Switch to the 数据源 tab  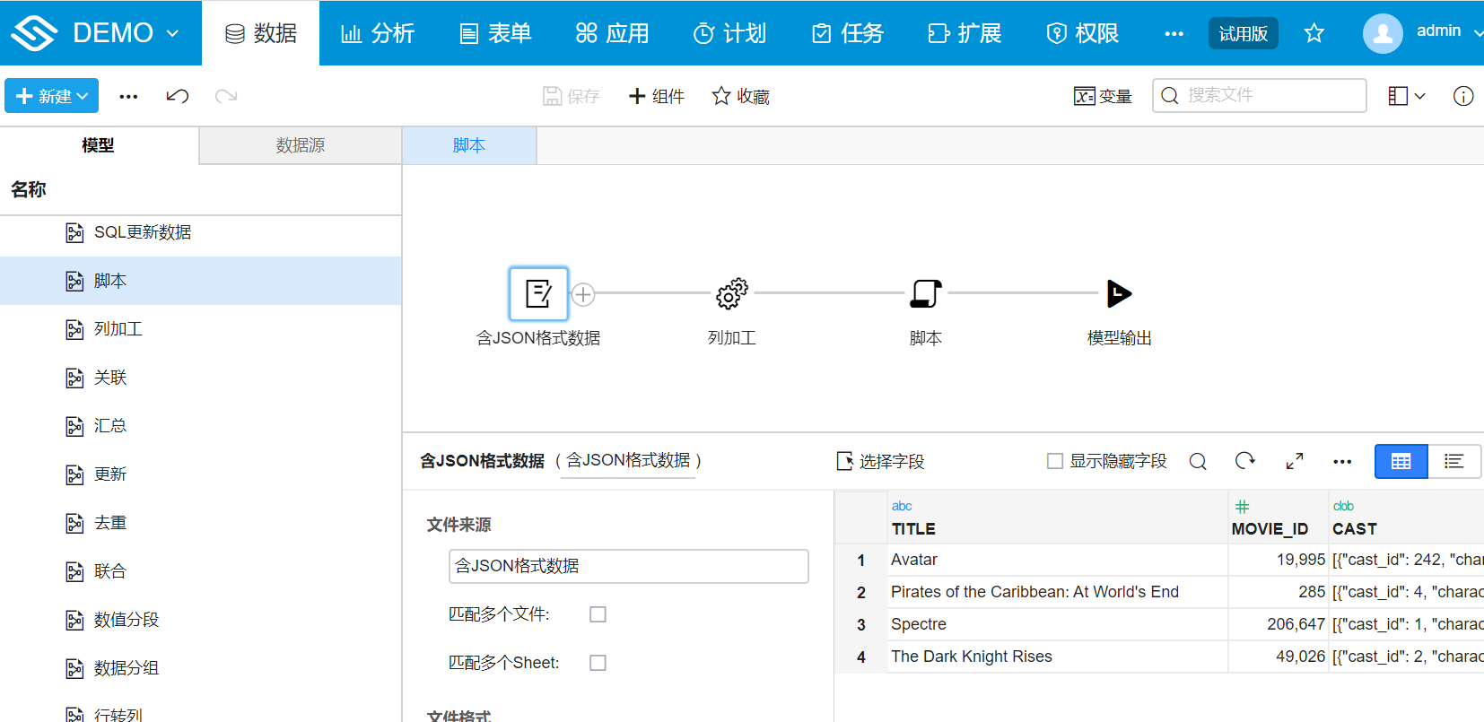(300, 145)
